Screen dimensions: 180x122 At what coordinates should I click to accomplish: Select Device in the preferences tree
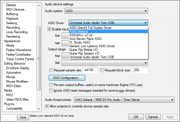click(x=11, y=5)
